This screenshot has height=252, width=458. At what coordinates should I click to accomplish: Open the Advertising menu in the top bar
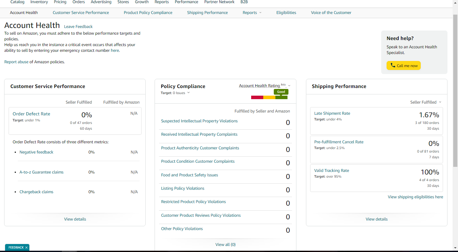click(x=101, y=2)
